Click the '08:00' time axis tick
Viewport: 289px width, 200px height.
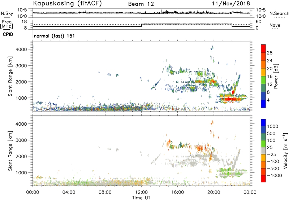105,192
